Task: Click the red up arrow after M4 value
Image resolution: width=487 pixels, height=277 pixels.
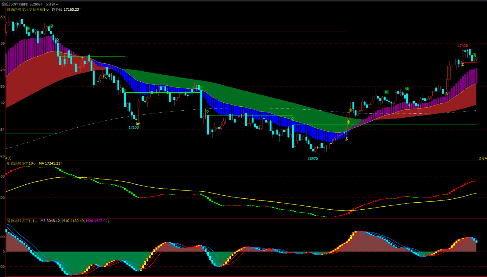Action: coord(61,164)
